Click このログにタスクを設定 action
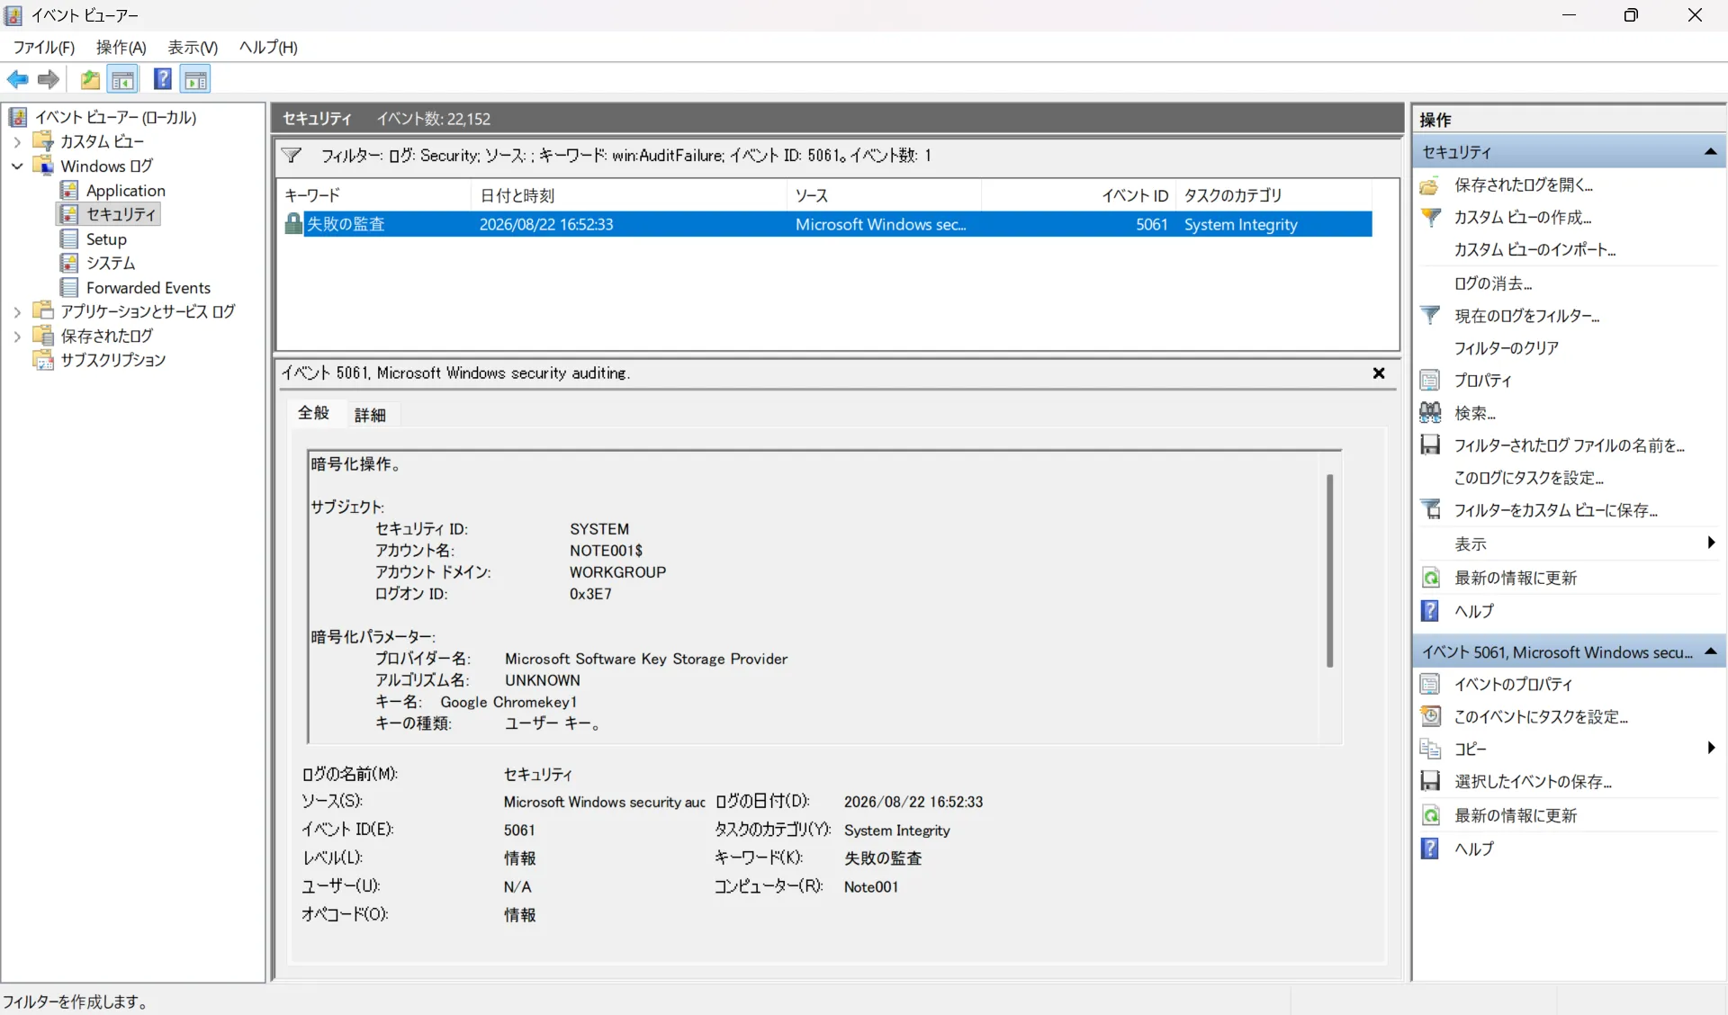Viewport: 1728px width, 1015px height. 1528,477
